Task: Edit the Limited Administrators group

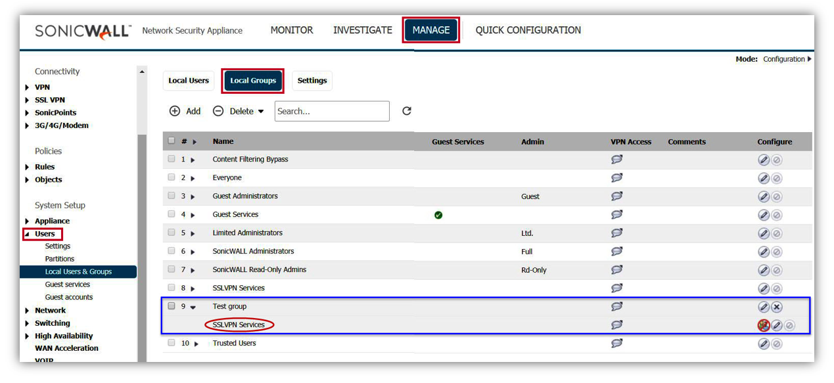Action: [x=764, y=233]
